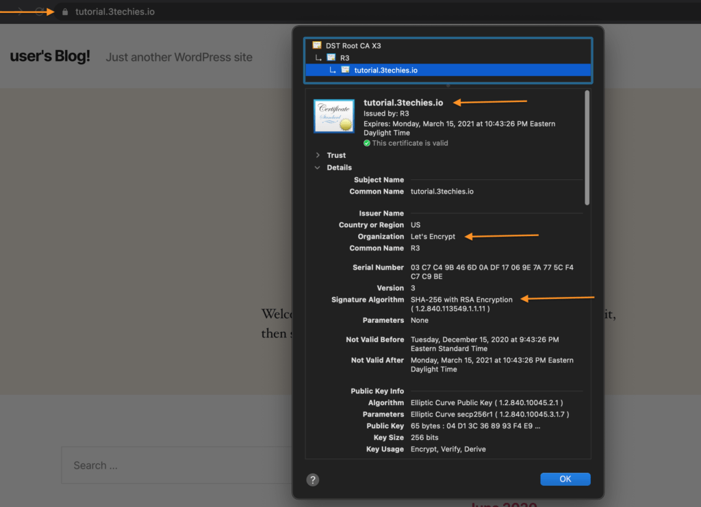This screenshot has height=507, width=701.
Task: Click the browser forward arrow icon
Action: coord(21,12)
